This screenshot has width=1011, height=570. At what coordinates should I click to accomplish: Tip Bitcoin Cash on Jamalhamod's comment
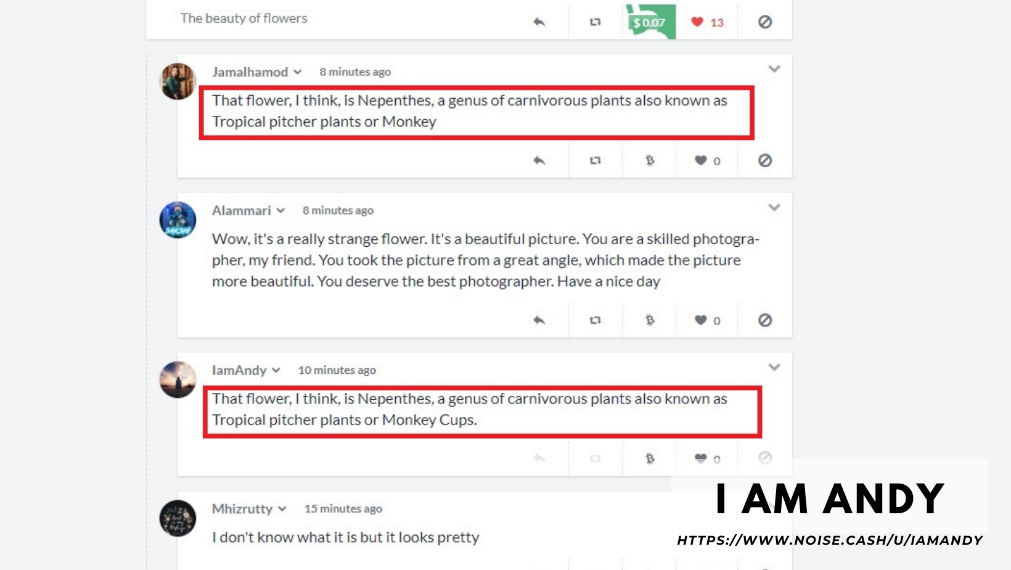(650, 160)
